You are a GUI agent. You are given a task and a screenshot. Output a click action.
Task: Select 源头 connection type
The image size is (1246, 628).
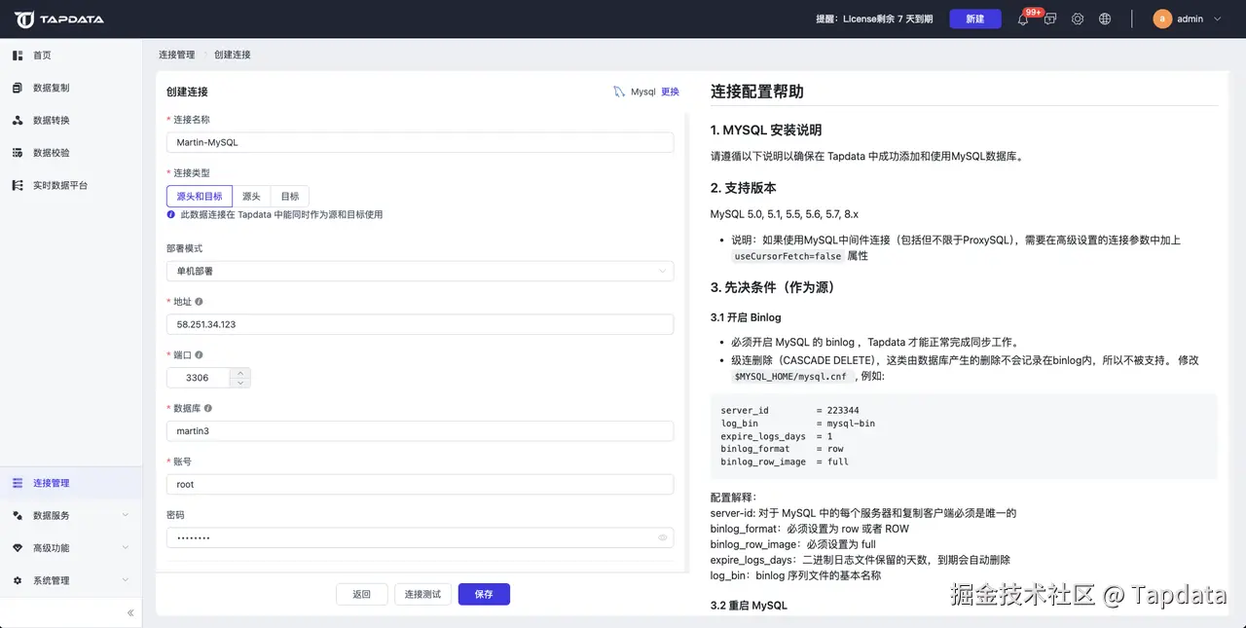(251, 196)
